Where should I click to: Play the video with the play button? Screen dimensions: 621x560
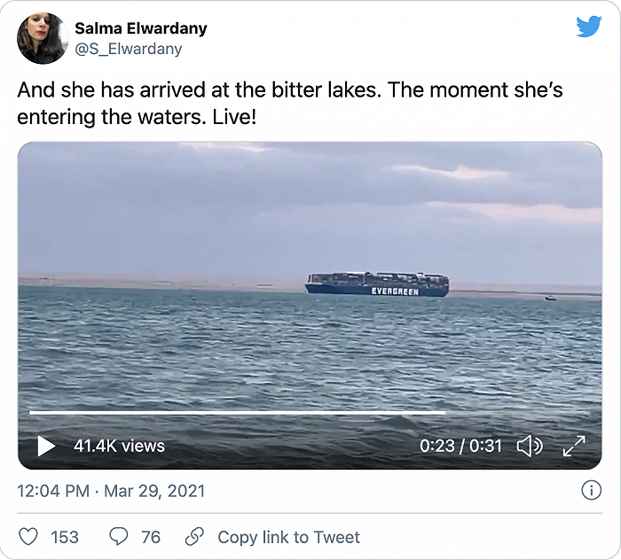point(46,446)
